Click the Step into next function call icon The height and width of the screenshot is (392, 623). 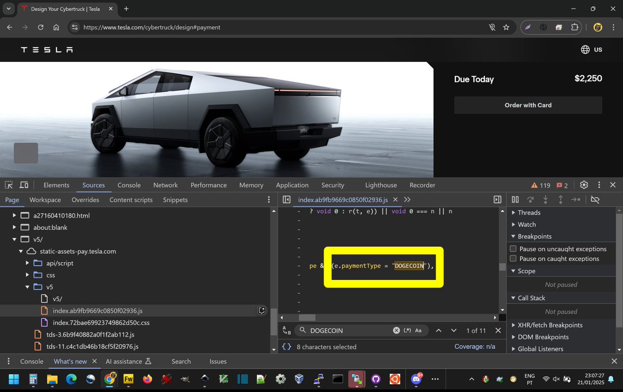(x=545, y=199)
